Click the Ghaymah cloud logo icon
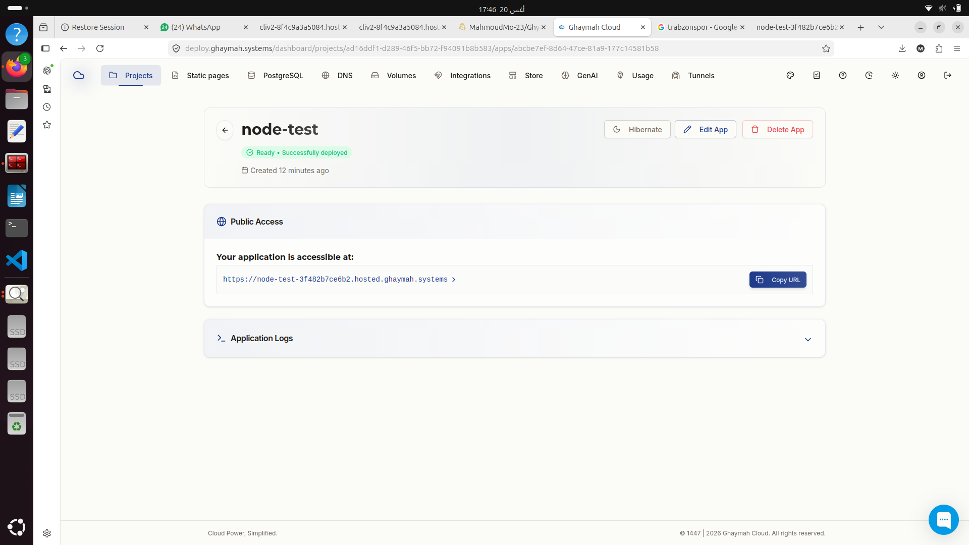969x545 pixels. [x=79, y=76]
